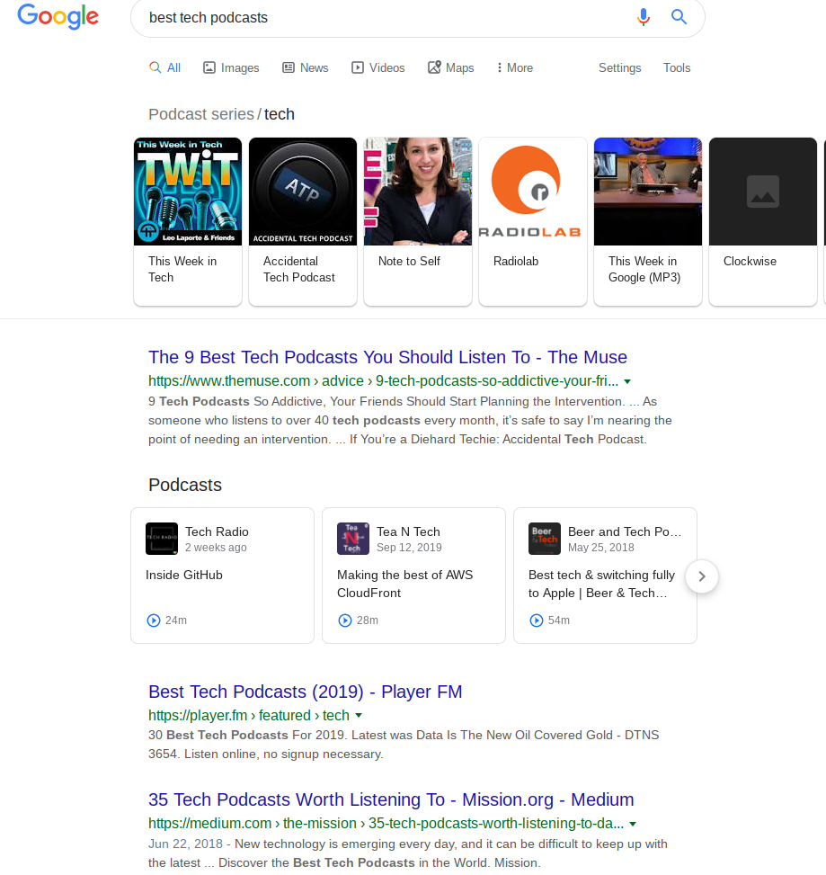Start voice search with microphone icon
The image size is (826, 875).
[x=643, y=17]
